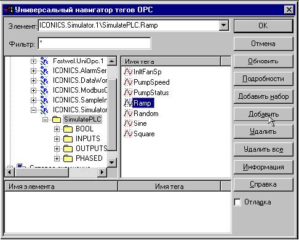The image size is (299, 240).
Task: Click the tag icon beside PumpStatus
Action: [128, 93]
